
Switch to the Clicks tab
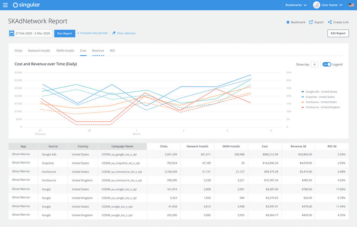[x=19, y=50]
